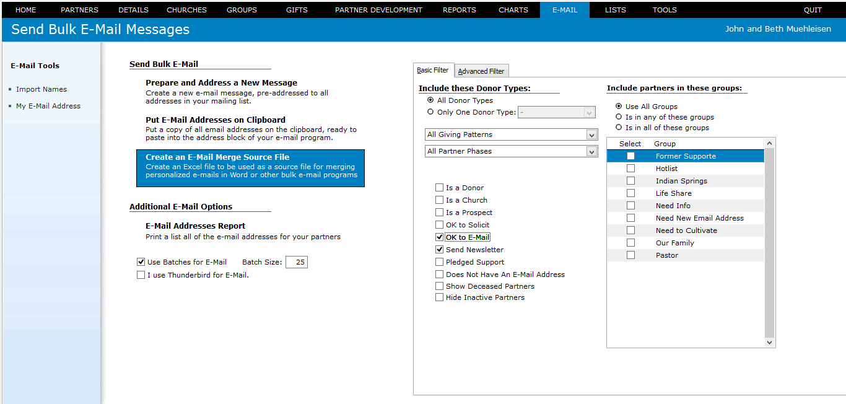The width and height of the screenshot is (846, 404).
Task: Check Need New Email Address group checkbox
Action: pyautogui.click(x=630, y=218)
